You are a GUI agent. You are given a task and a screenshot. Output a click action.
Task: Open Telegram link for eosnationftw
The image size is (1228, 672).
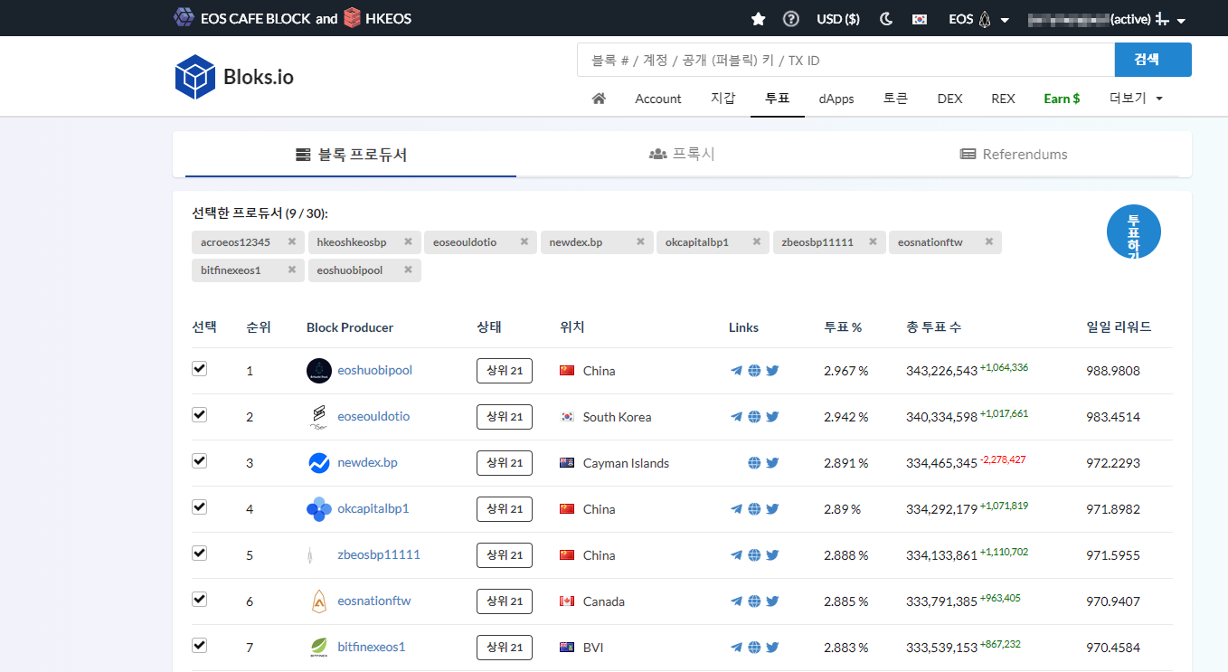736,601
